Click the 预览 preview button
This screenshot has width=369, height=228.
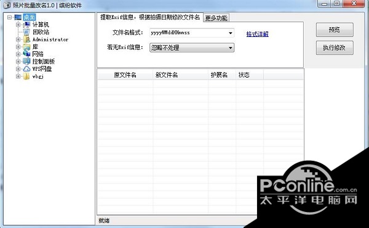[335, 30]
